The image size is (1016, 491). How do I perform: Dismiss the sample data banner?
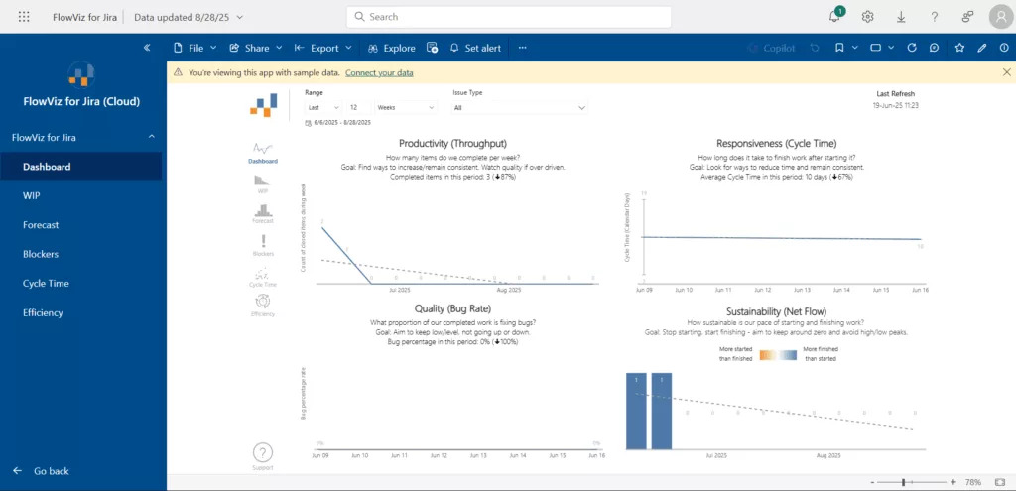click(1006, 72)
